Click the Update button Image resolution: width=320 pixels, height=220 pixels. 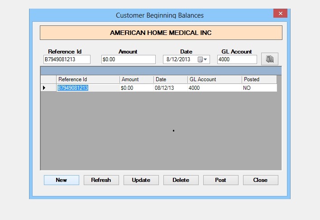coord(141,180)
